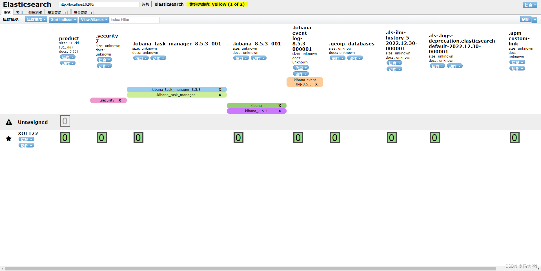Screen dimensions: 541x271
Task: Click .kibana-event-log shard 0 box
Action: pyautogui.click(x=298, y=138)
